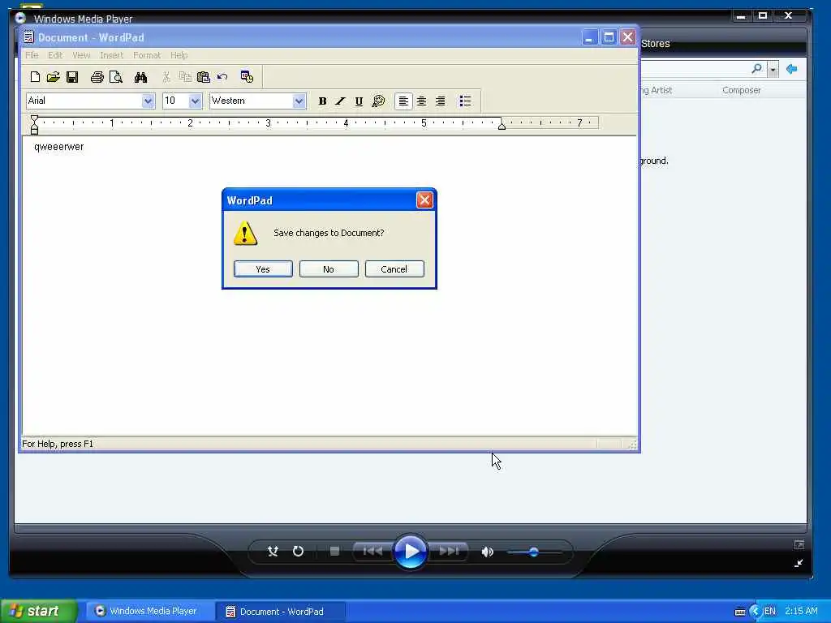831x623 pixels.
Task: Toggle repeat in Media Player
Action: [299, 552]
